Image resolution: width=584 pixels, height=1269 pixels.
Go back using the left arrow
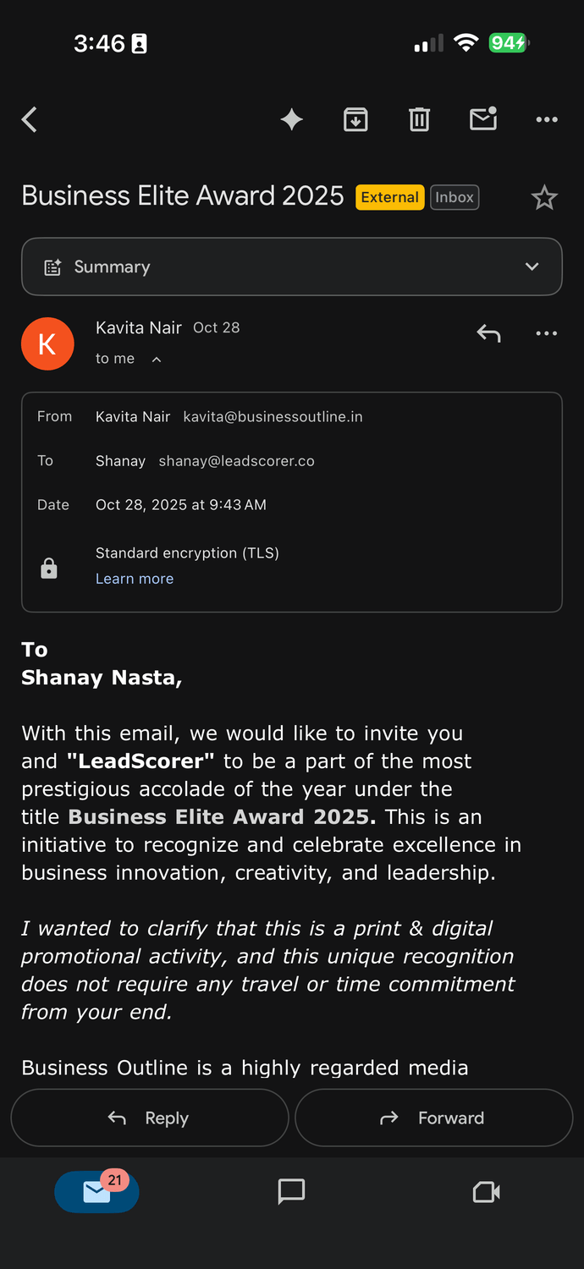point(30,119)
